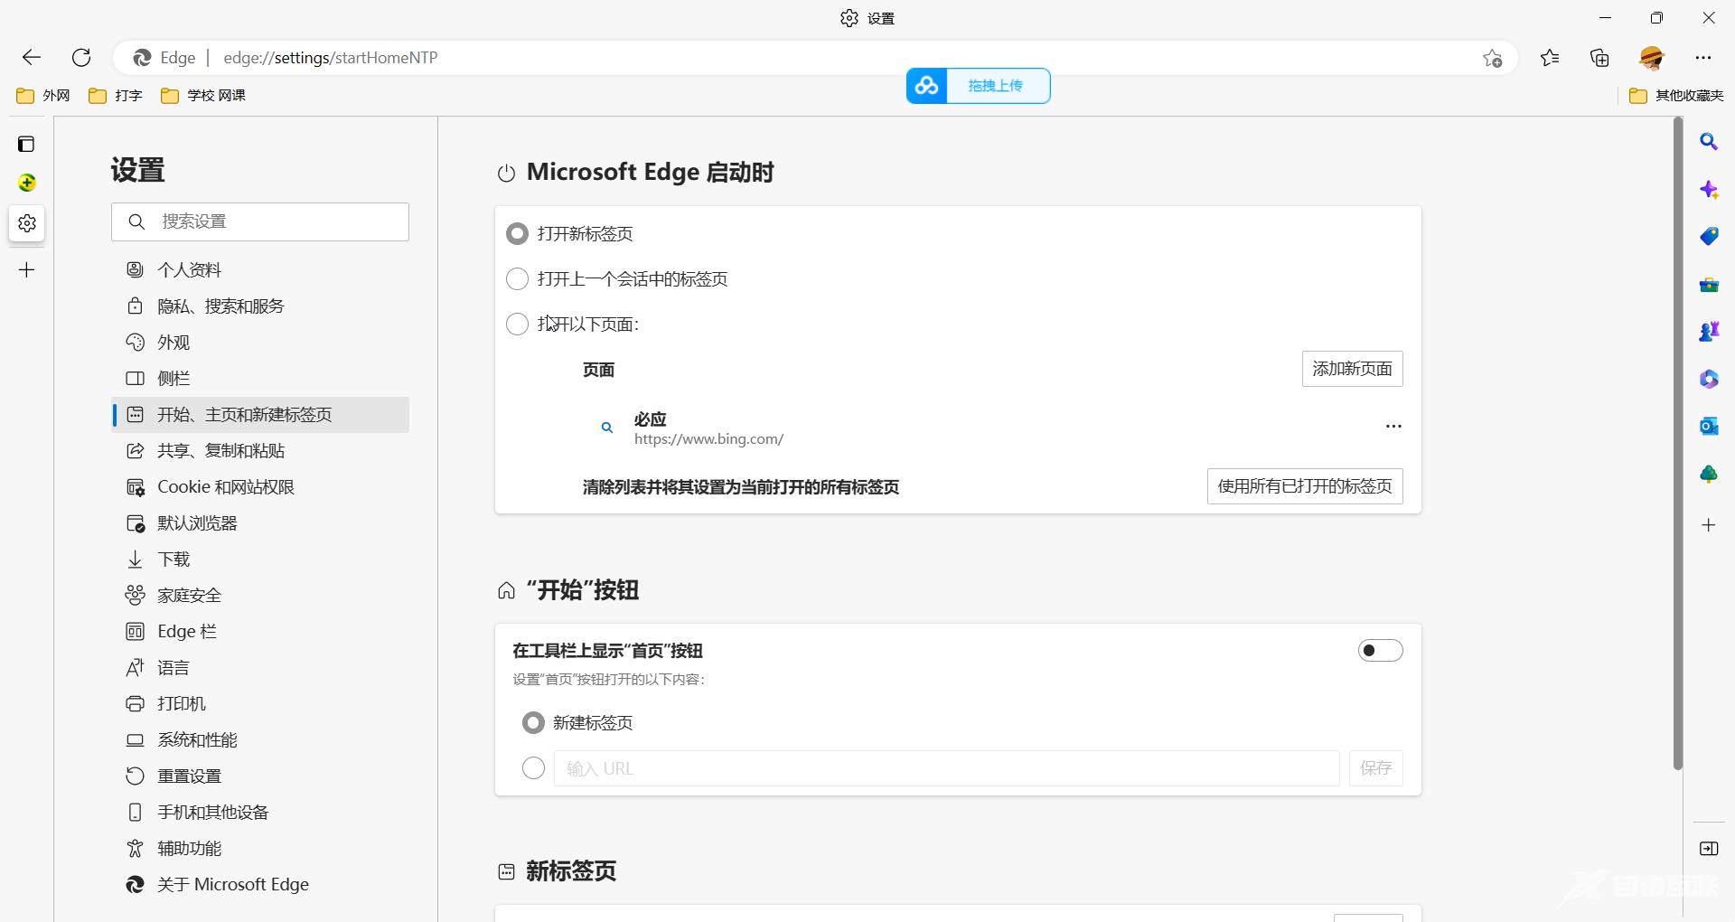Open 重置设置 section
The image size is (1735, 922).
(x=260, y=776)
